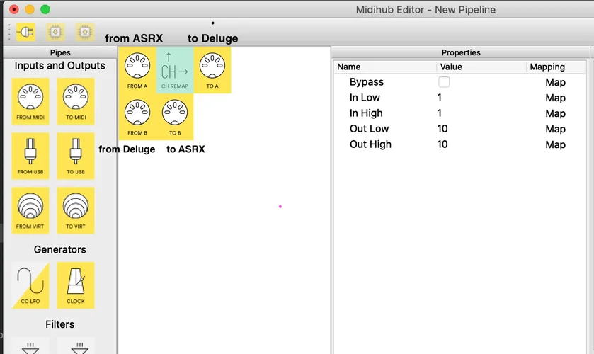Edit the In Low value 1
Screen dimensions: 594x354
click(x=440, y=98)
